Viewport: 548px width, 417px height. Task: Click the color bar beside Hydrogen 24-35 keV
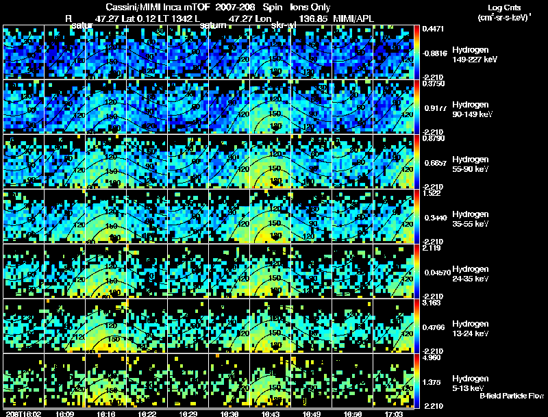coord(416,271)
